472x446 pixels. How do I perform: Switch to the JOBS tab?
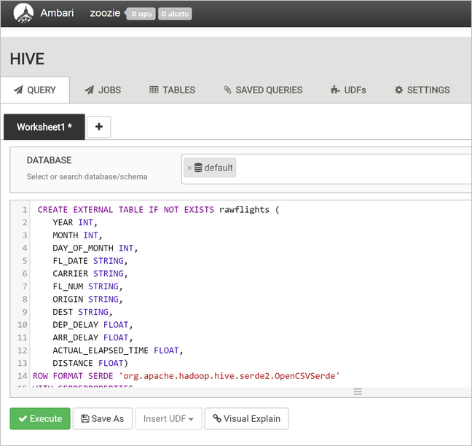pyautogui.click(x=102, y=90)
